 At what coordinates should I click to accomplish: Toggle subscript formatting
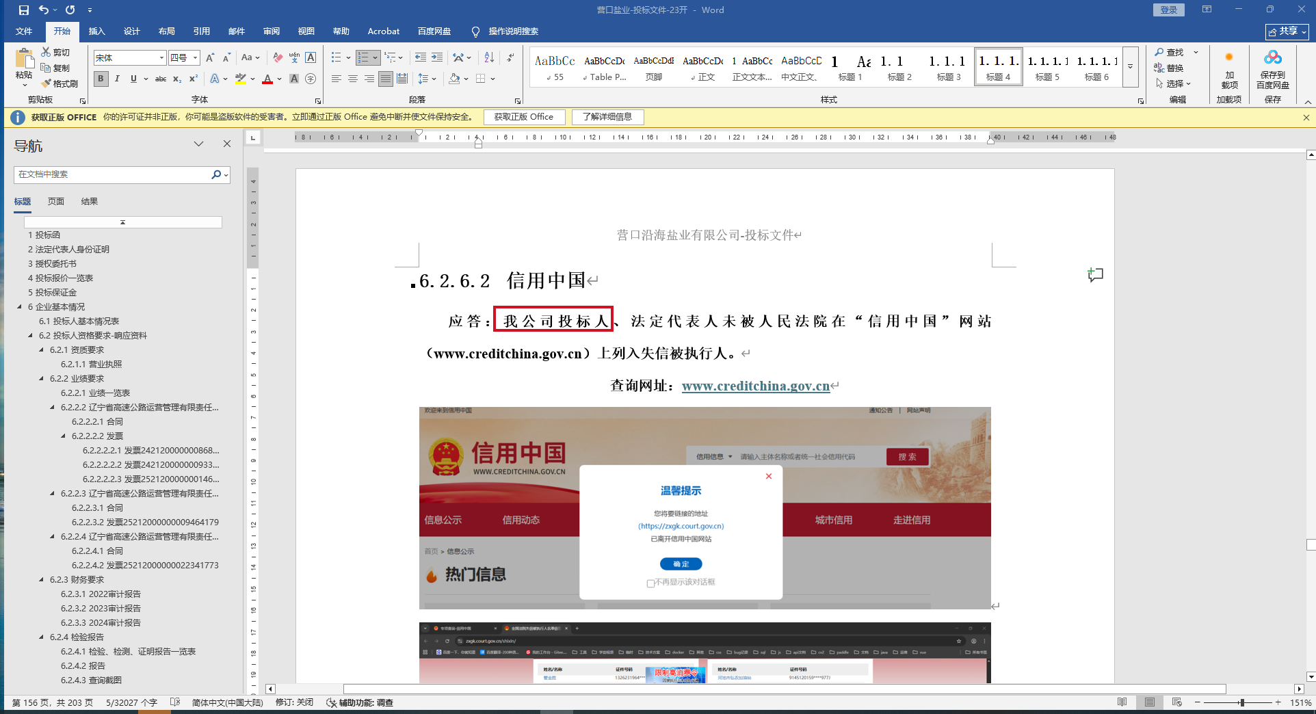click(x=177, y=79)
